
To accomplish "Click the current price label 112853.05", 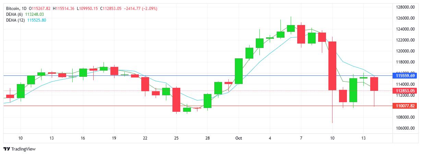I will click(406, 91).
